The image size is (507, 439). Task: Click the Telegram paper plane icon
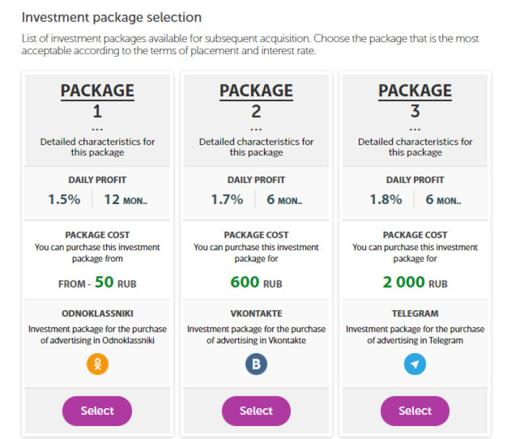[x=415, y=364]
